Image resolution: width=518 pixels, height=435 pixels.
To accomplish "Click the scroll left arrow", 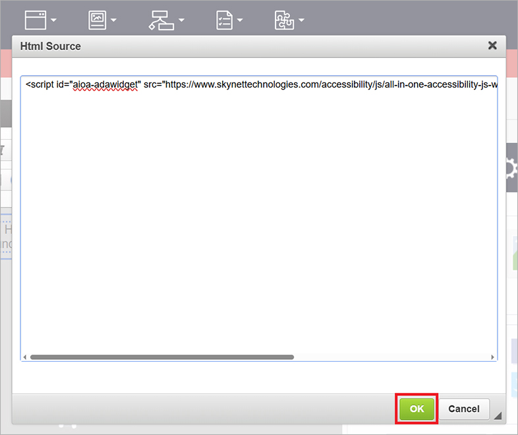I will 25,357.
